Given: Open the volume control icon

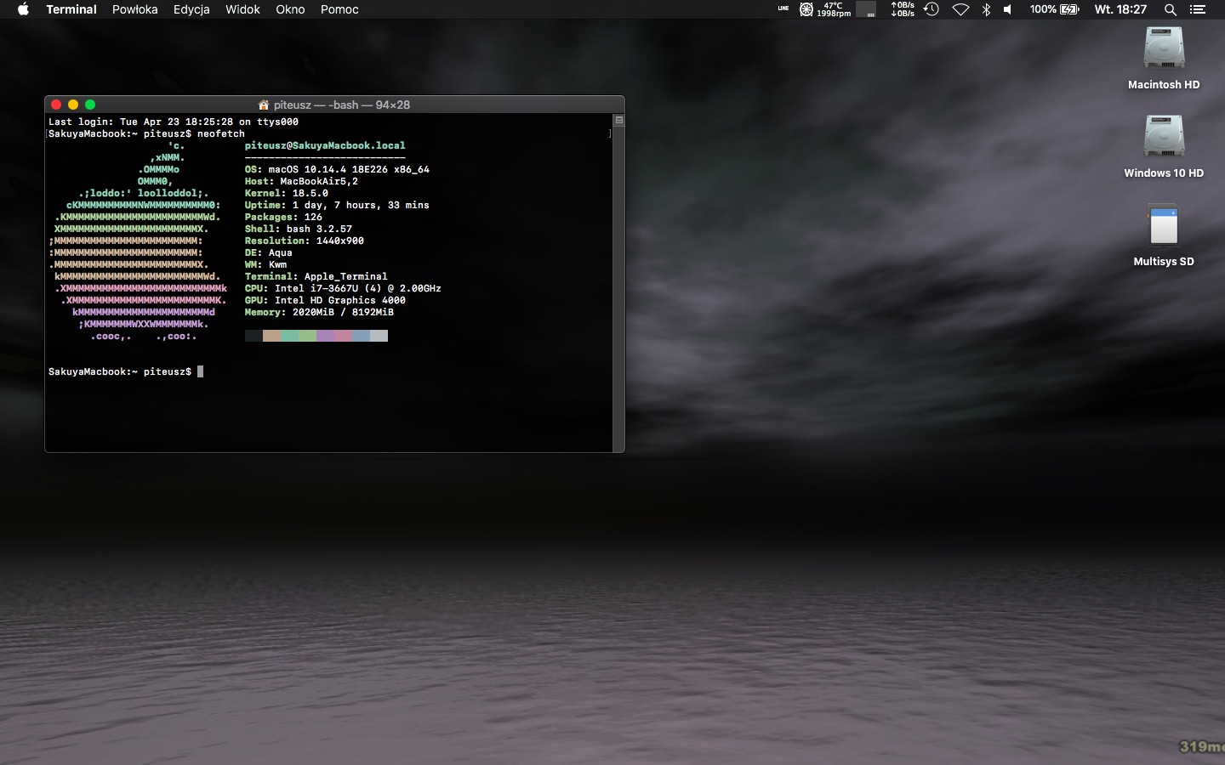Looking at the screenshot, I should point(1008,9).
